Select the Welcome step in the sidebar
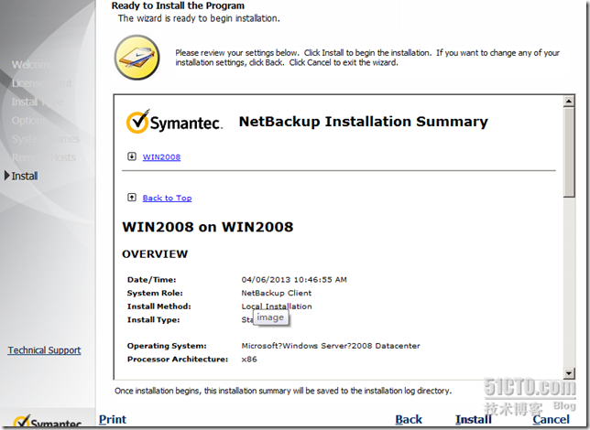The width and height of the screenshot is (590, 430). point(31,65)
